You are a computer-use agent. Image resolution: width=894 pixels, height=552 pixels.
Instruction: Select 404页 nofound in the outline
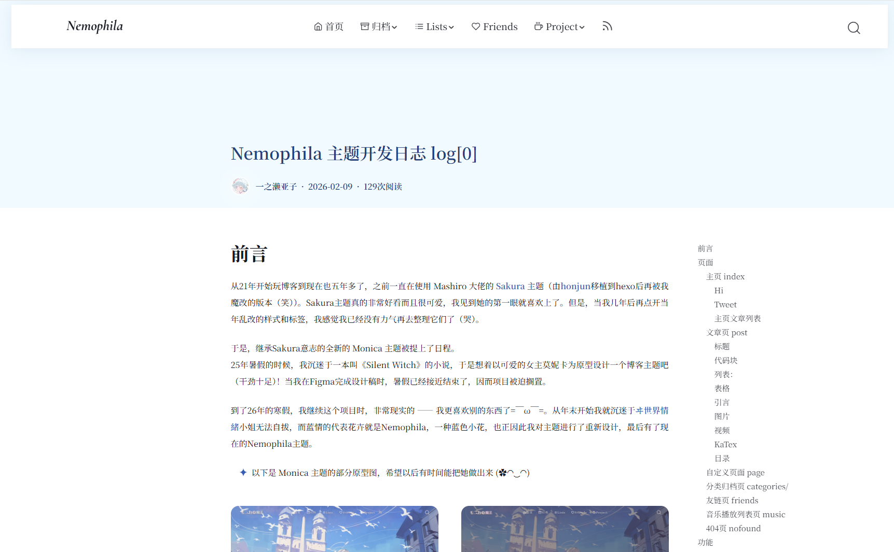pos(733,528)
